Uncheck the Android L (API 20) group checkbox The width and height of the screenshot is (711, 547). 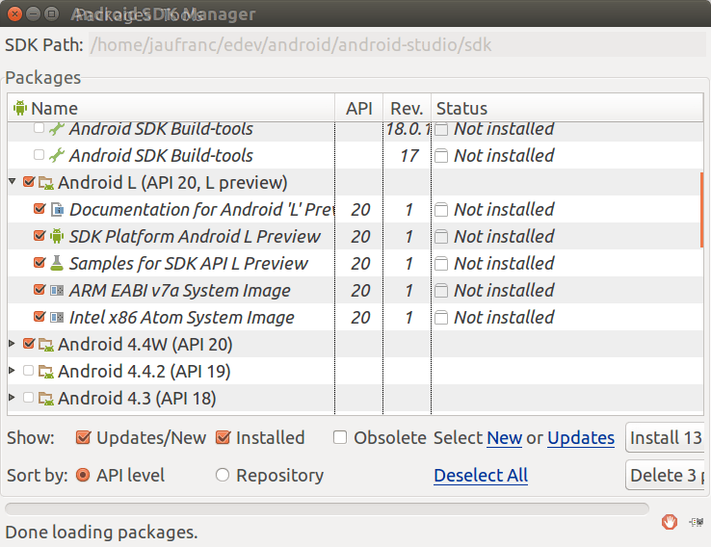29,182
